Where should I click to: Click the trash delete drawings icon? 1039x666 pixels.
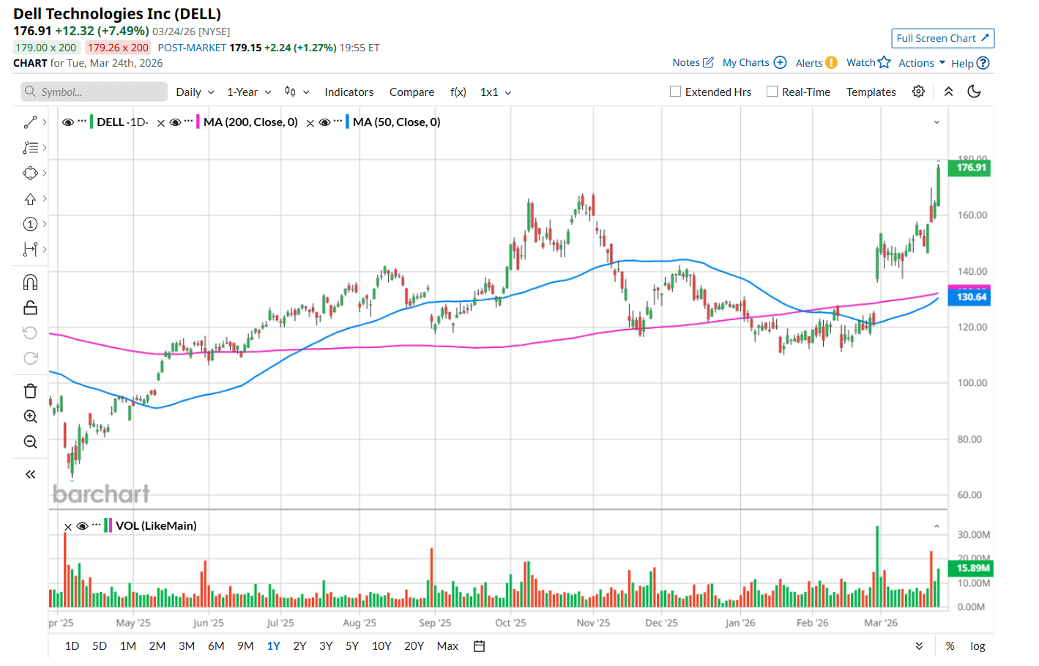point(30,391)
